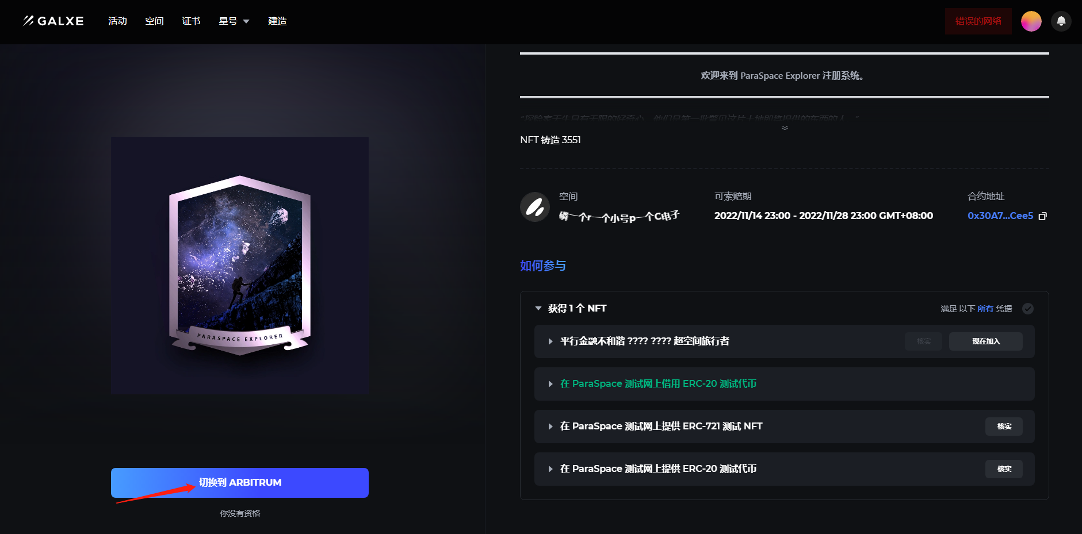The width and height of the screenshot is (1082, 534).
Task: Click the 切换到 ARBITRUM button
Action: pos(240,483)
